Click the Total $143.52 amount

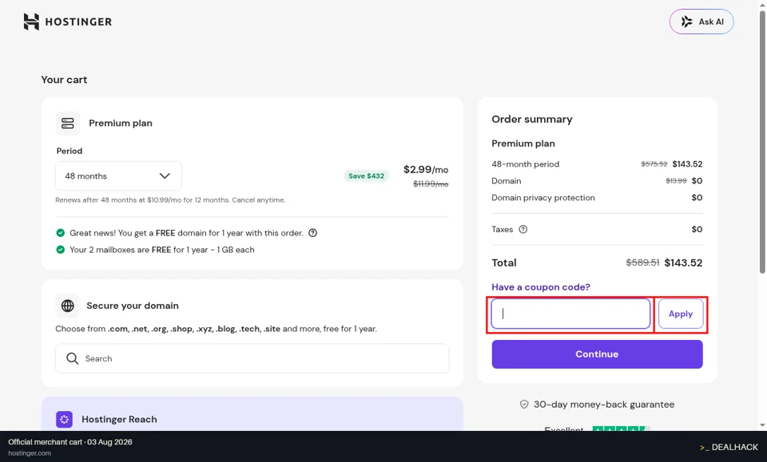click(x=683, y=263)
